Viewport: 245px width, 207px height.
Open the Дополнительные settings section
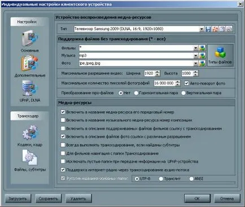pos(30,66)
